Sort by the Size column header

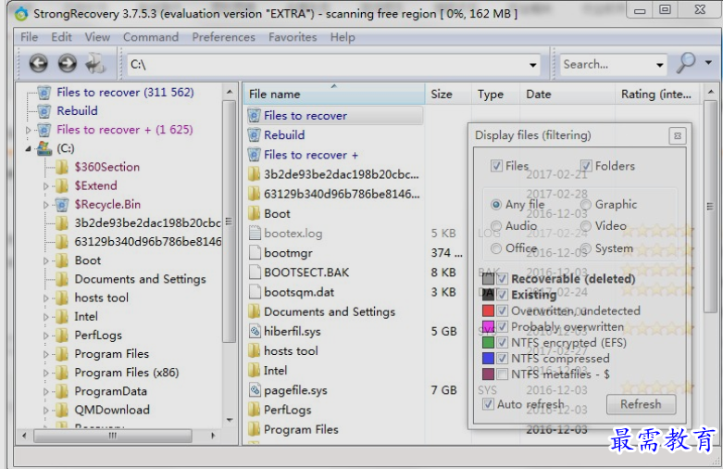pos(448,95)
